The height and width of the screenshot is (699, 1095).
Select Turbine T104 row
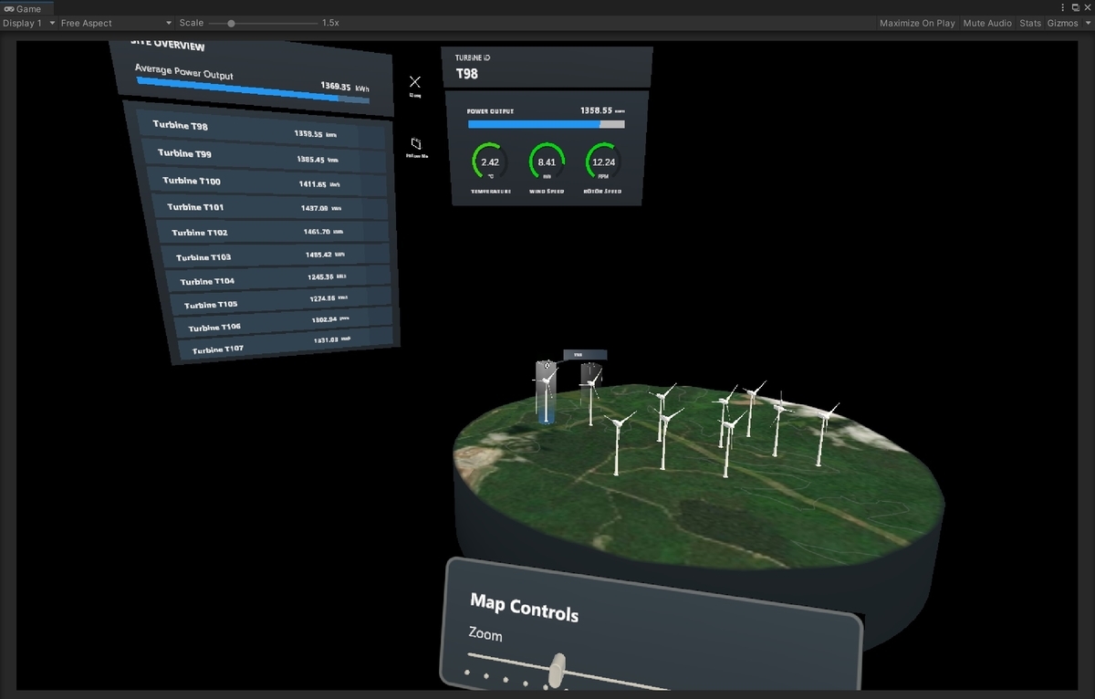click(280, 279)
